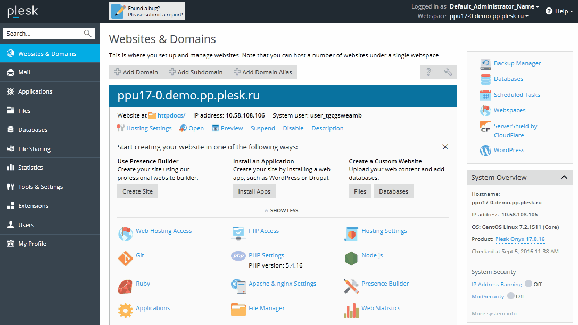Click the Ruby gem icon

click(125, 287)
